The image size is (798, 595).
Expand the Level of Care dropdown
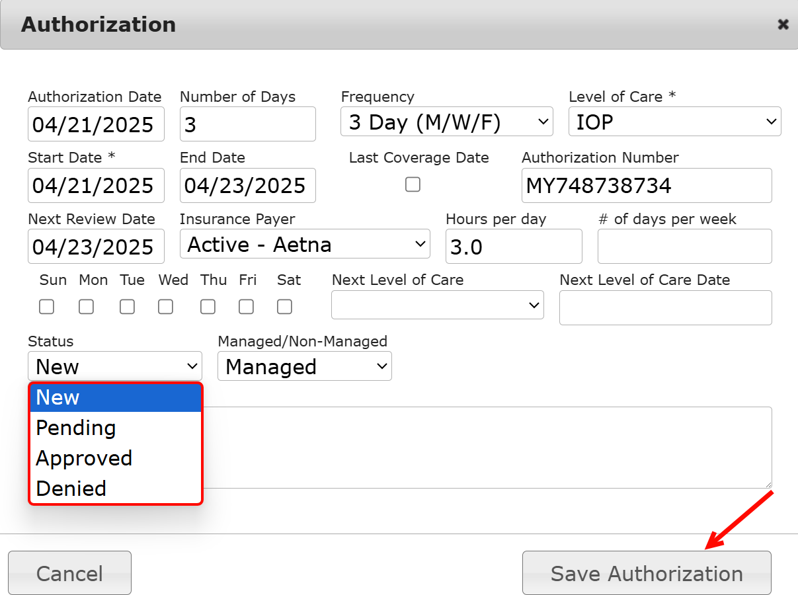click(x=674, y=122)
